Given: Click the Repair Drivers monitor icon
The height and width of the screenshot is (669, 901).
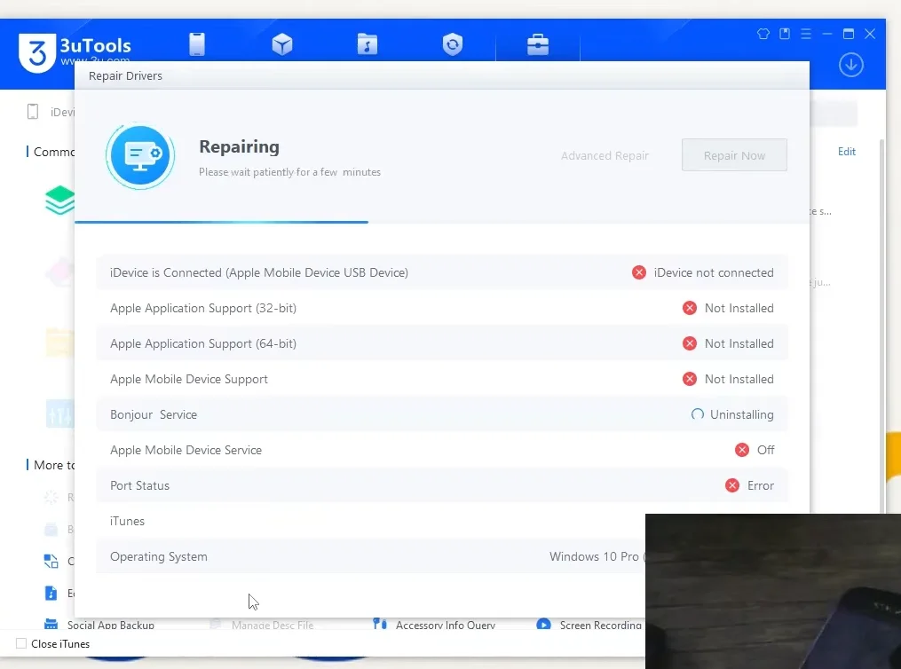Looking at the screenshot, I should click(x=140, y=155).
